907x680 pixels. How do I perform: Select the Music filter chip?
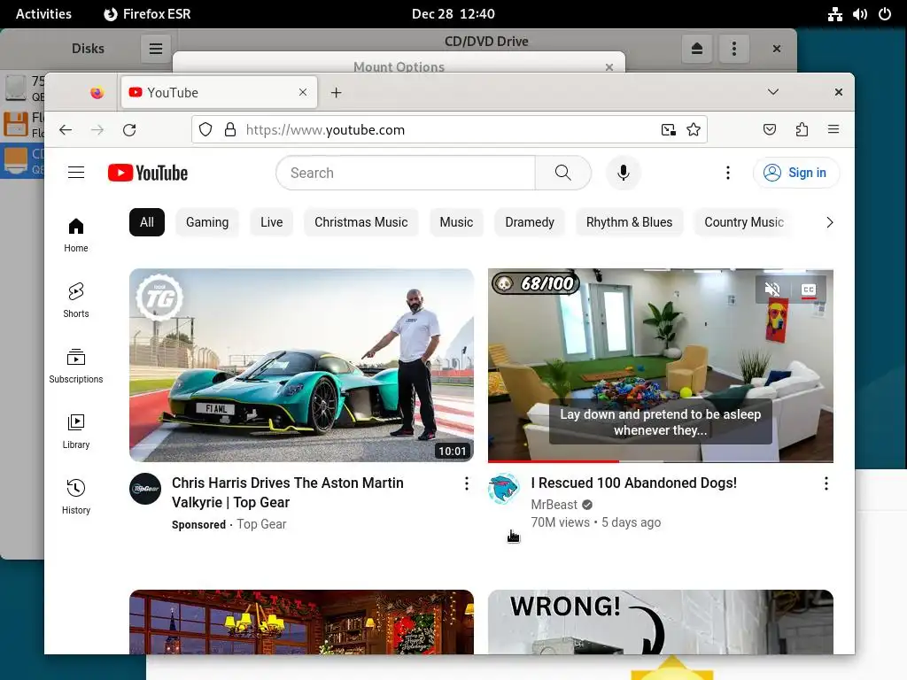[x=456, y=222]
